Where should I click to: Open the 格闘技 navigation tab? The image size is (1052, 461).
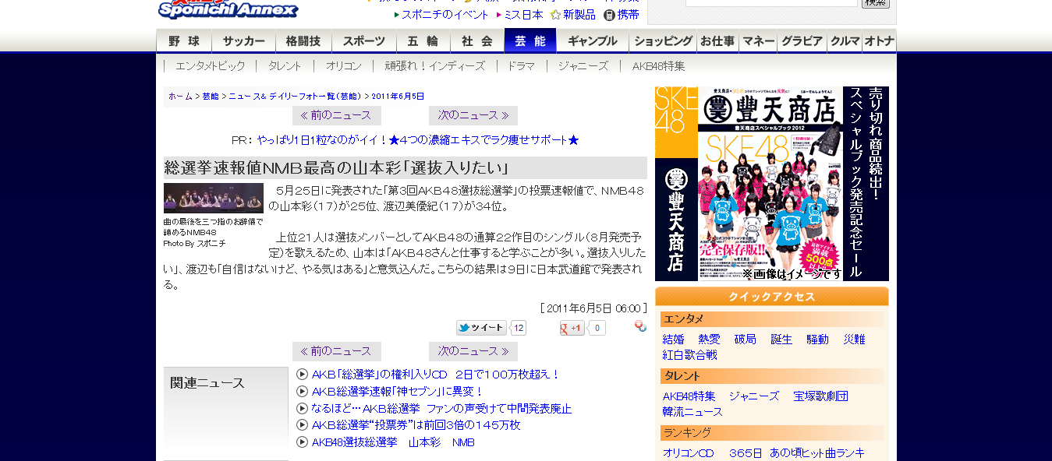pyautogui.click(x=303, y=41)
